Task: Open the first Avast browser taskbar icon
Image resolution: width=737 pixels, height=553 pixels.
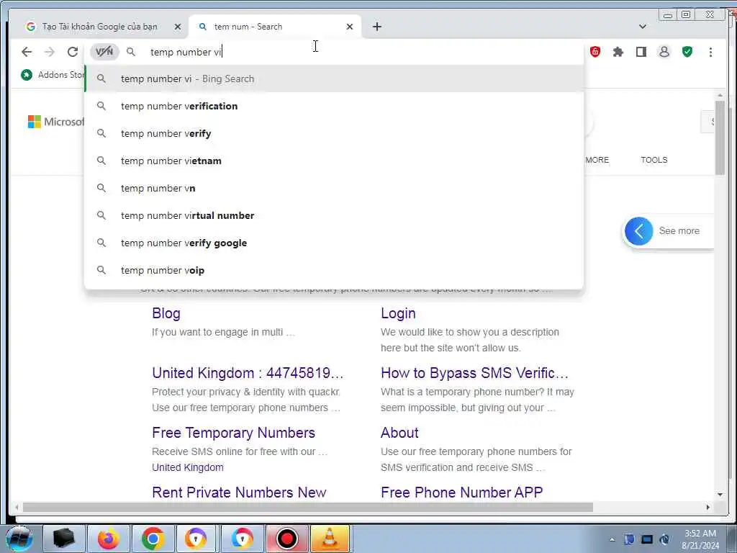Action: 196,539
